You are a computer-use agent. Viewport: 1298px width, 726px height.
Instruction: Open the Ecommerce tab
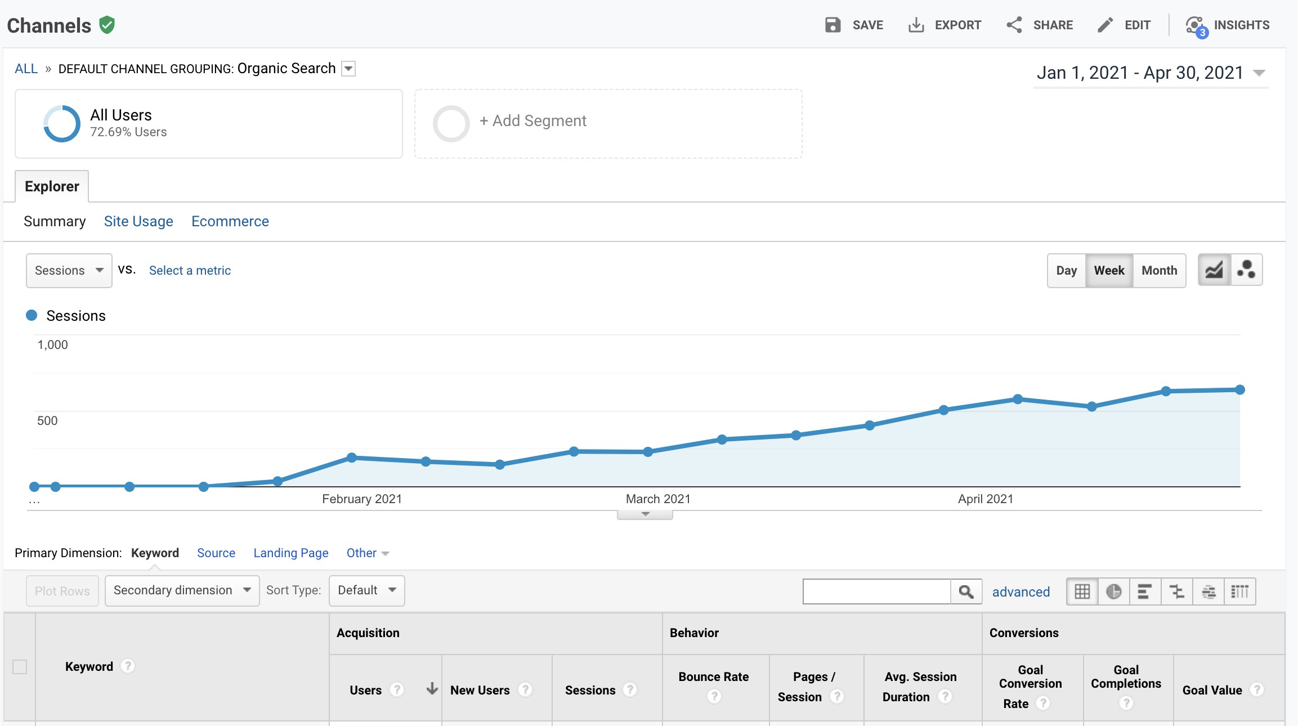click(x=230, y=221)
